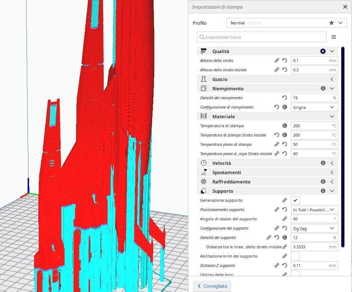Expand the Velocità section
Image resolution: width=352 pixels, height=292 pixels.
click(332, 163)
